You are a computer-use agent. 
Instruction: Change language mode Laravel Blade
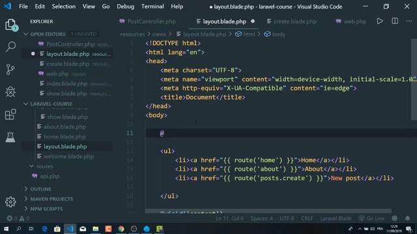point(336,218)
